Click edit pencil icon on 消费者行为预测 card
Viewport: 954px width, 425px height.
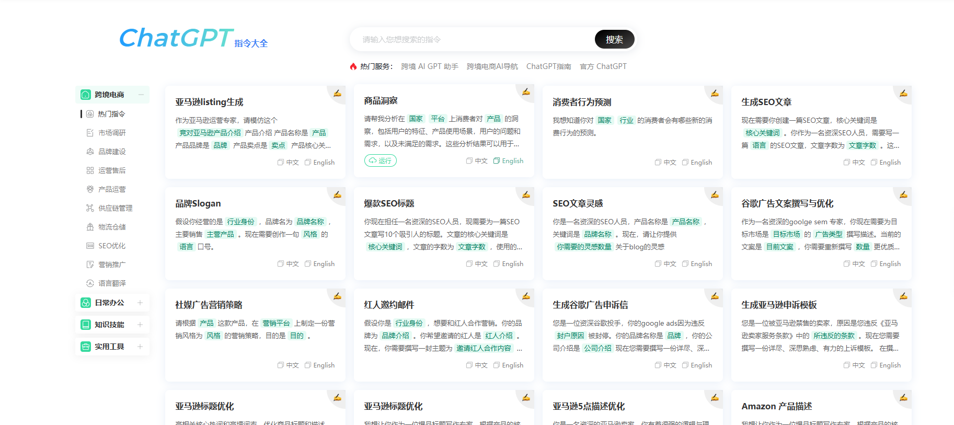715,93
